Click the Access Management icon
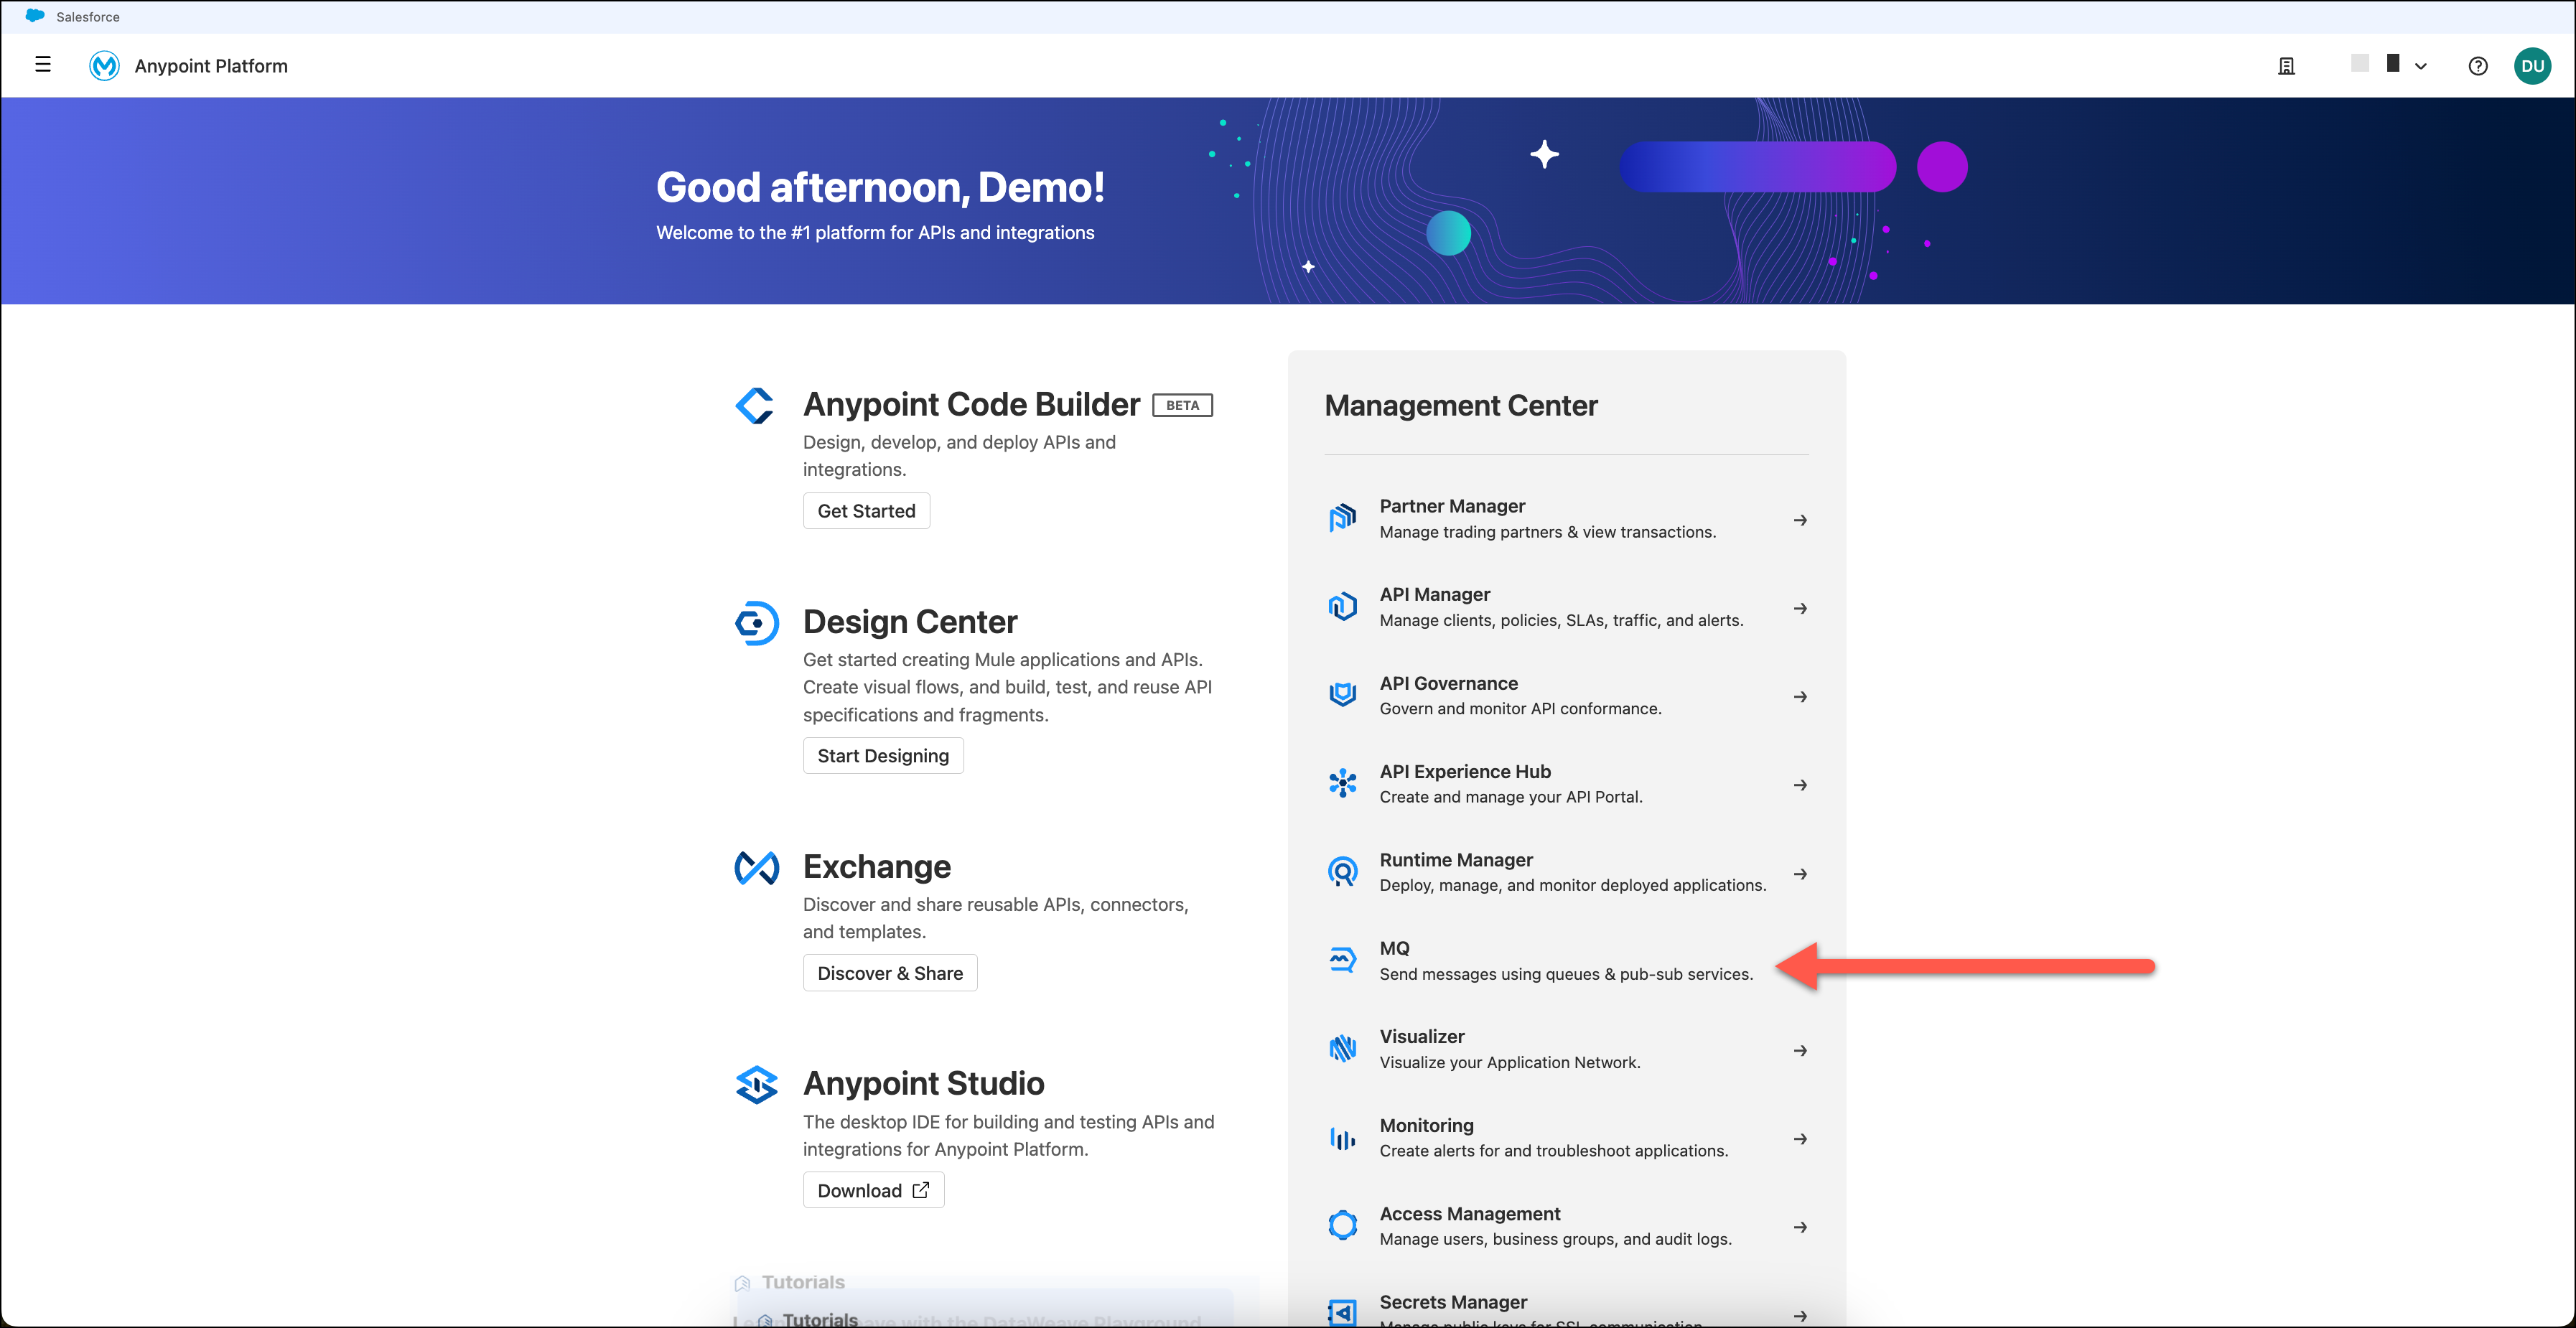 pos(1342,1225)
